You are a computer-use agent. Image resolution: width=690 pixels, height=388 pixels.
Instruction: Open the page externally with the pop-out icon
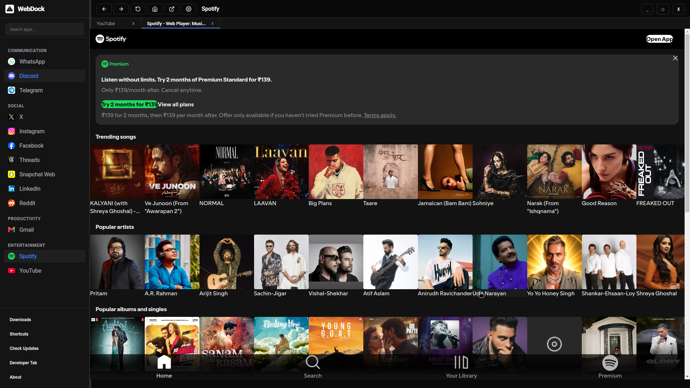coord(172,9)
